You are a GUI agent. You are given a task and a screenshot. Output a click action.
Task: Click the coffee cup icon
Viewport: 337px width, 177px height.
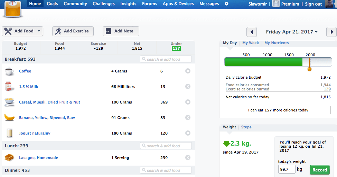click(x=9, y=71)
